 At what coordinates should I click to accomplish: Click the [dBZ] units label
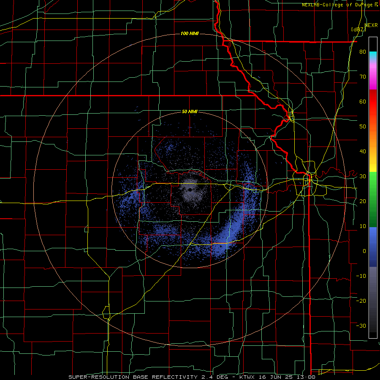358,29
